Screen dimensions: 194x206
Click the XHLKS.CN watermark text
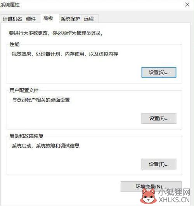[x=174, y=200]
